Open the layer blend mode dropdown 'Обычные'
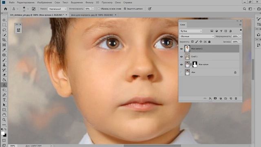Image resolution: width=261 pixels, height=147 pixels. pos(197,36)
